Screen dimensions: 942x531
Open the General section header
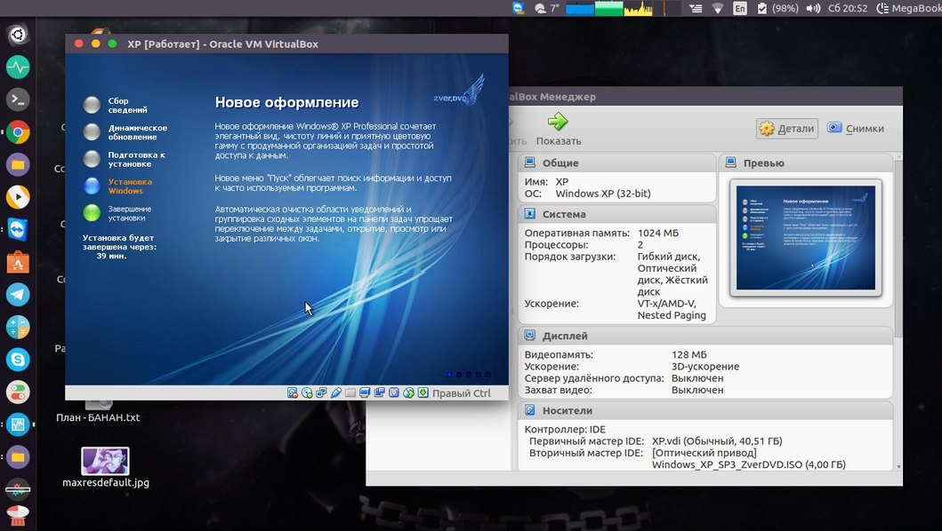tap(617, 162)
